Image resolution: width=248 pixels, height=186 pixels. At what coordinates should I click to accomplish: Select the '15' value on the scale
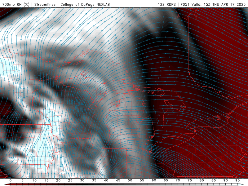pos(46,180)
